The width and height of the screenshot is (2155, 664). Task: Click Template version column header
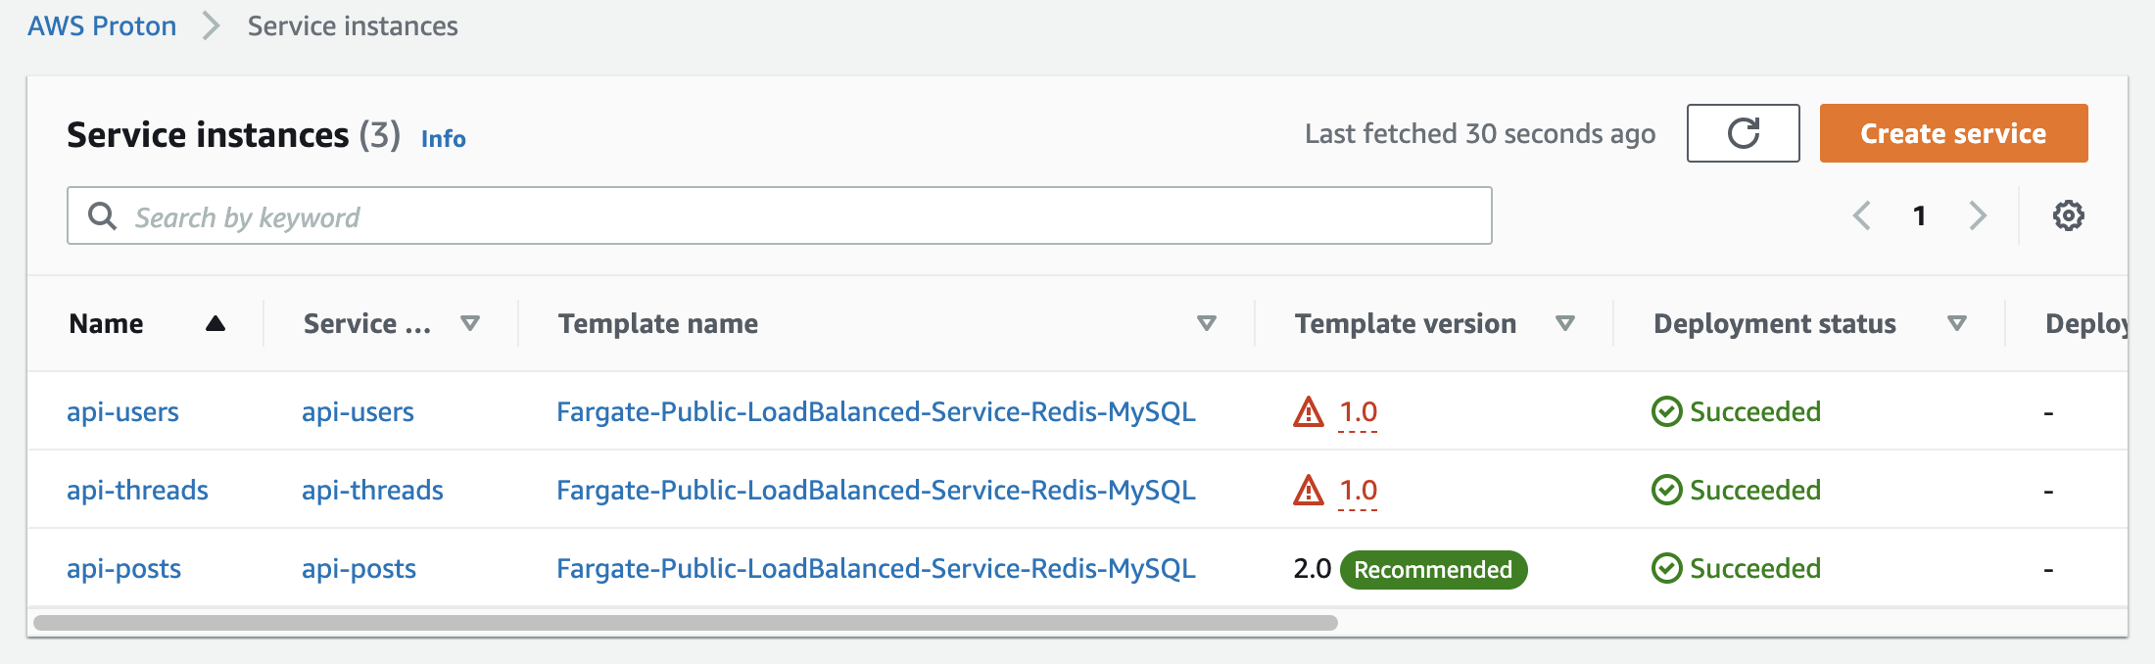[x=1406, y=323]
